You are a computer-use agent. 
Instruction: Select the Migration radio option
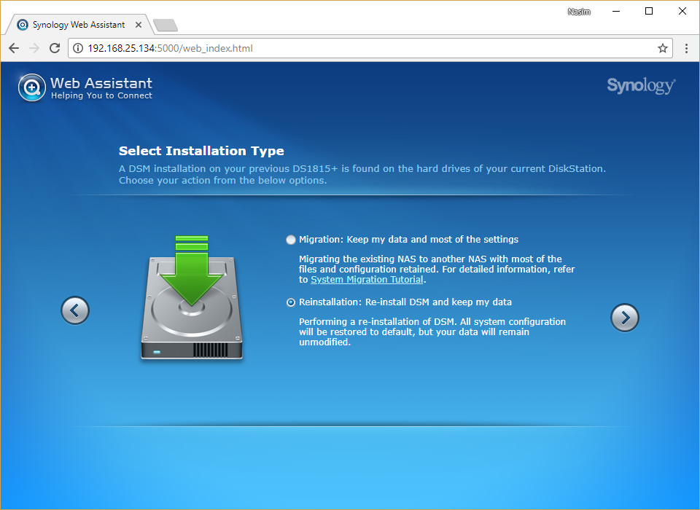pos(291,240)
